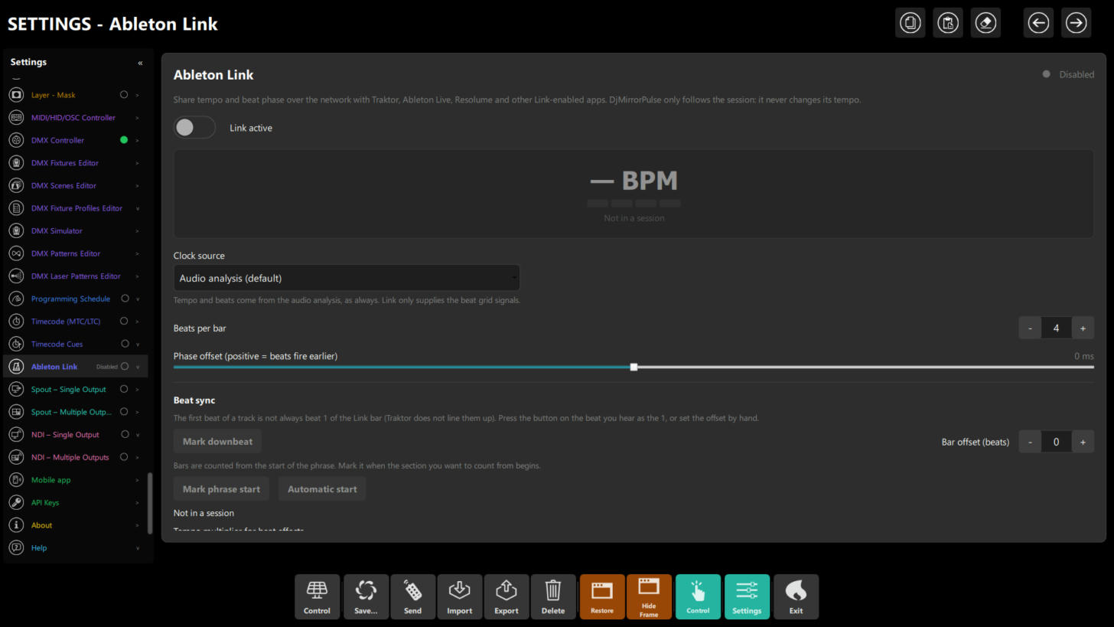Open the API Keys settings
This screenshot has height=627, width=1114.
coord(75,503)
